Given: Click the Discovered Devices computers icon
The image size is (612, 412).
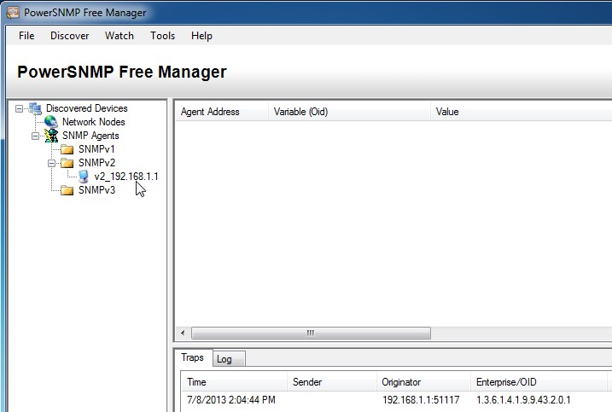Looking at the screenshot, I should 35,108.
